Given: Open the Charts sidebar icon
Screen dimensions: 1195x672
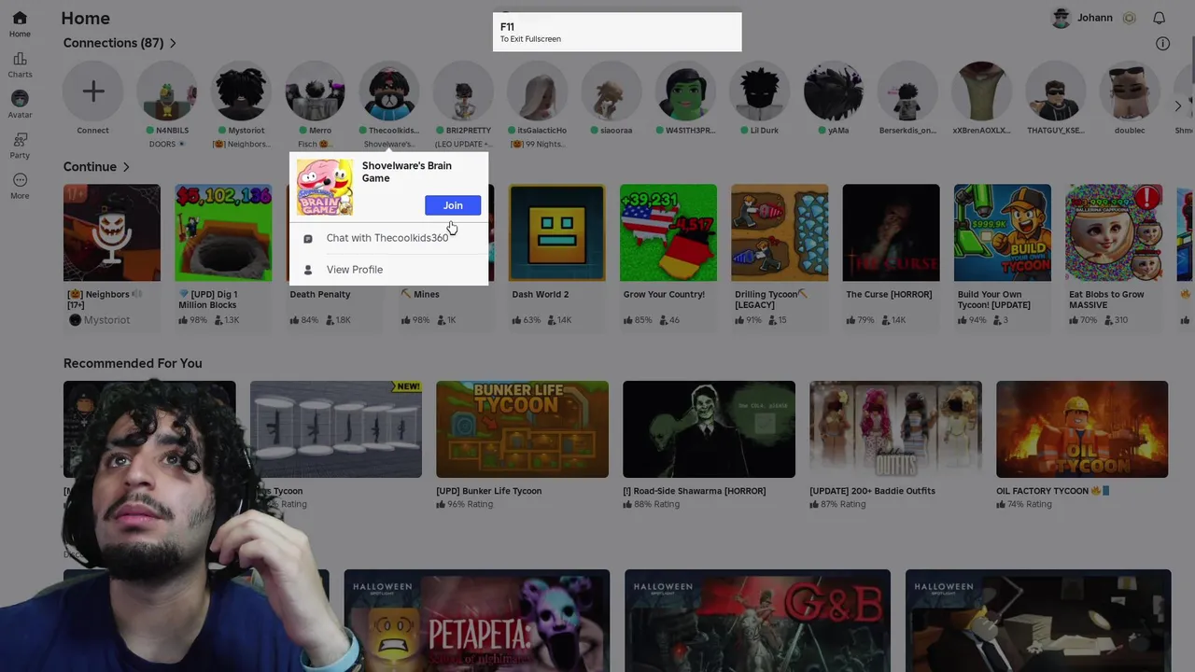Looking at the screenshot, I should coord(20,59).
